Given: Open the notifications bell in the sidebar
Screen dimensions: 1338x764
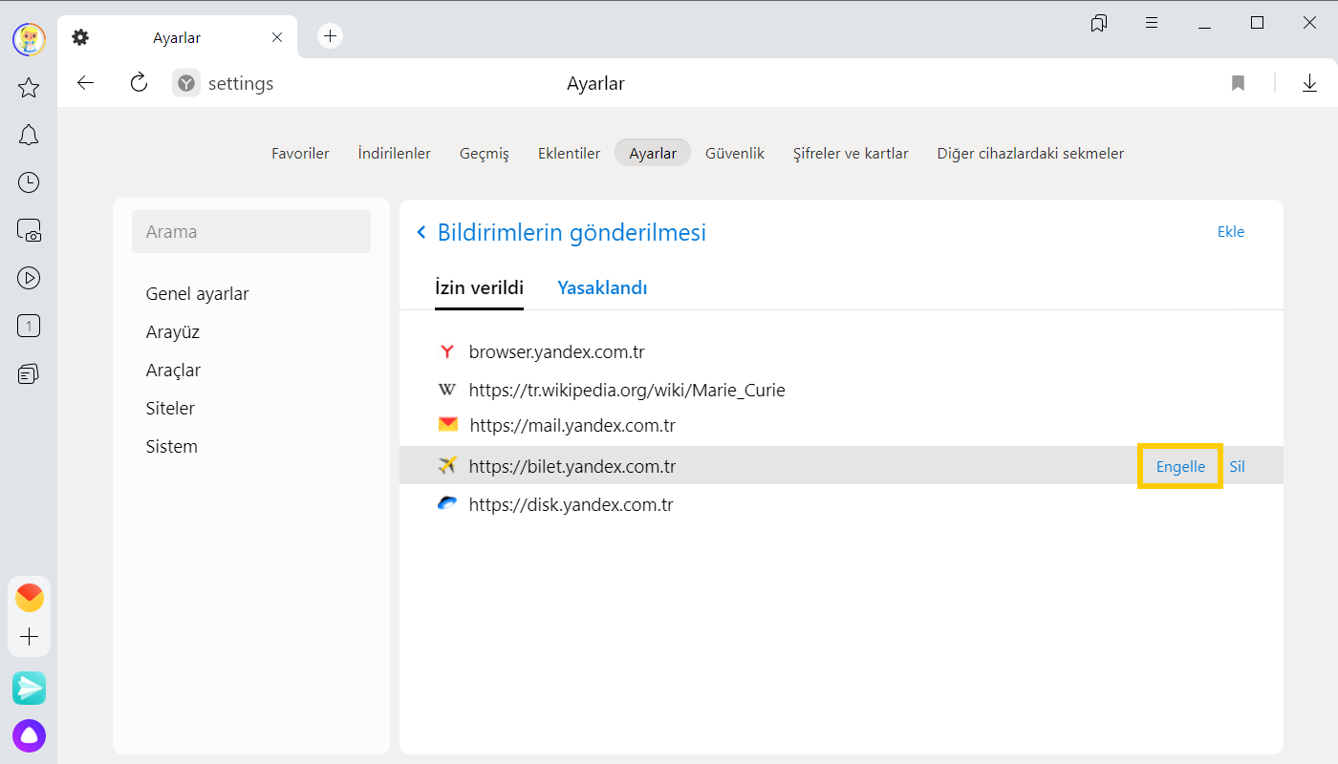Looking at the screenshot, I should tap(29, 135).
